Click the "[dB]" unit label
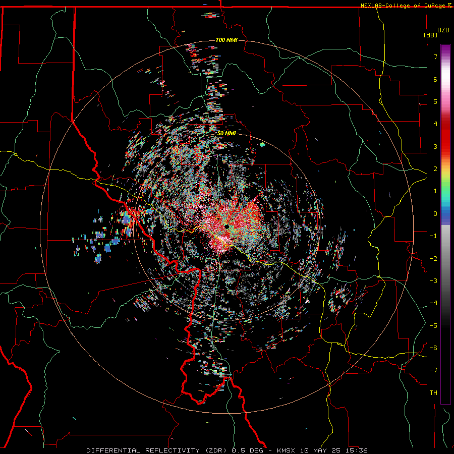Viewport: 454px width, 454px height. point(431,35)
